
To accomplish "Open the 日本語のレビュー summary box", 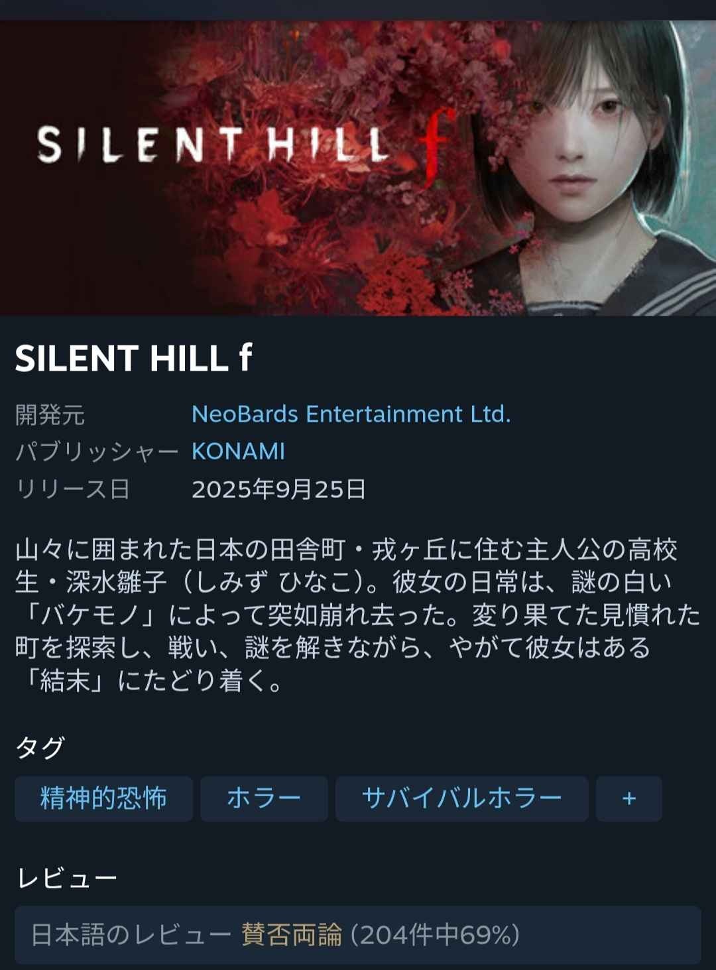I will [358, 935].
